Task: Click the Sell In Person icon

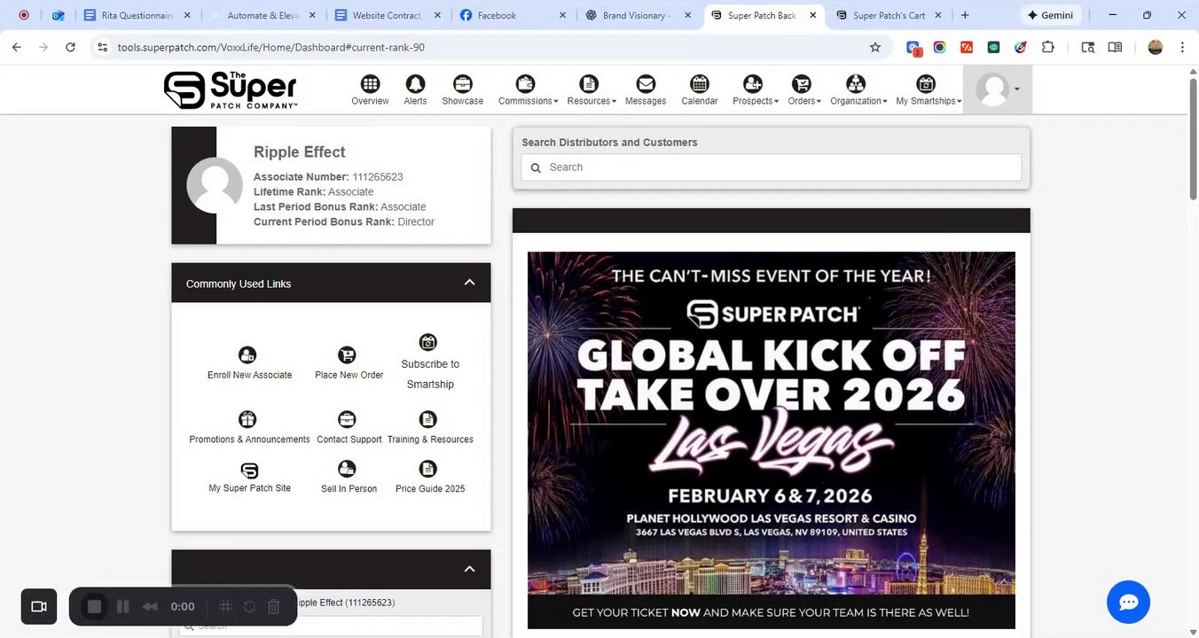Action: pyautogui.click(x=347, y=468)
